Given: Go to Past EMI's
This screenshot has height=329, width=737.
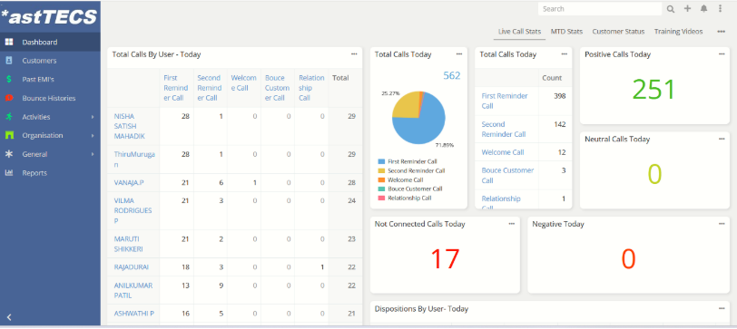Looking at the screenshot, I should (38, 80).
